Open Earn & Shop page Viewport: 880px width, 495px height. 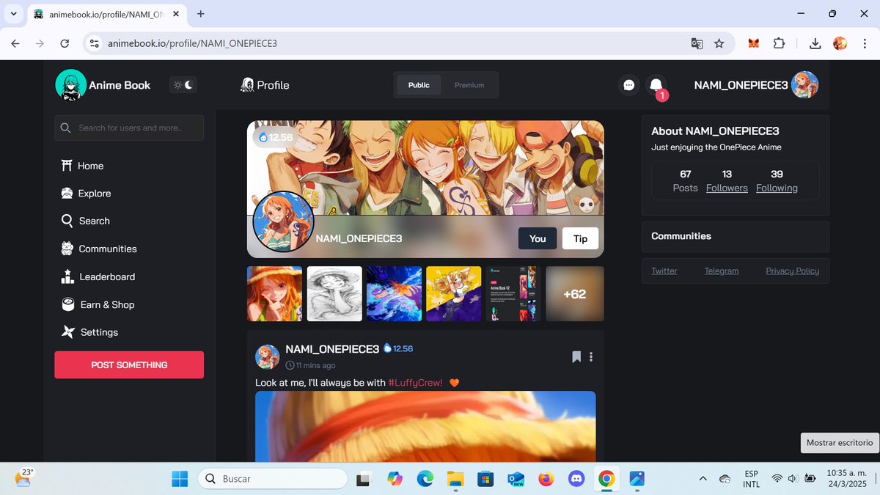[x=98, y=304]
